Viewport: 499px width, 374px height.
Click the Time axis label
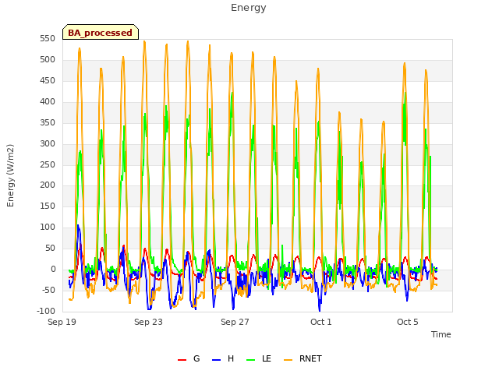pos(441,334)
